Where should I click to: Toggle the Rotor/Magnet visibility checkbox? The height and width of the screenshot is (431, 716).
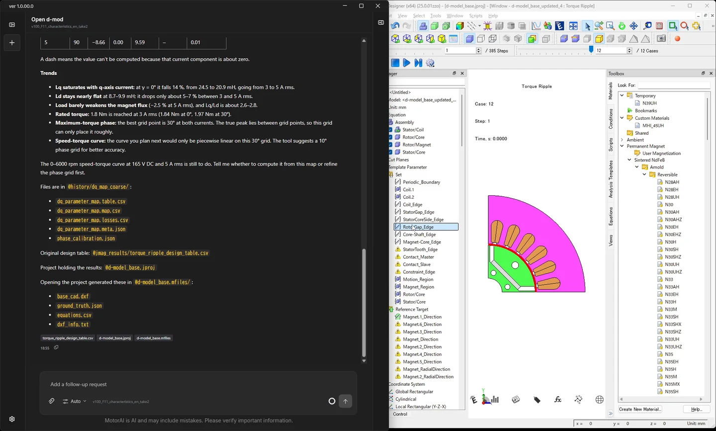pos(391,145)
